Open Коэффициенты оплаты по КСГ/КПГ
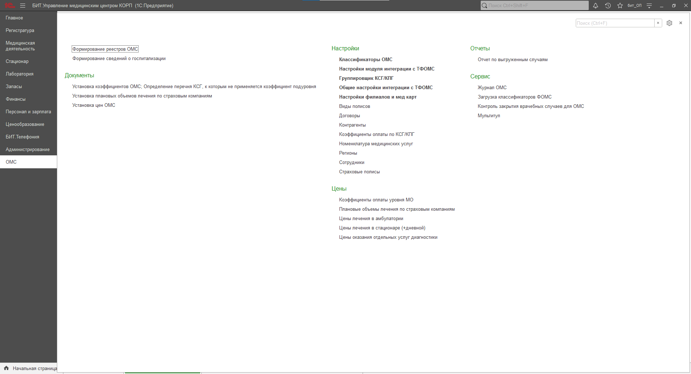The image size is (691, 374). (x=377, y=134)
